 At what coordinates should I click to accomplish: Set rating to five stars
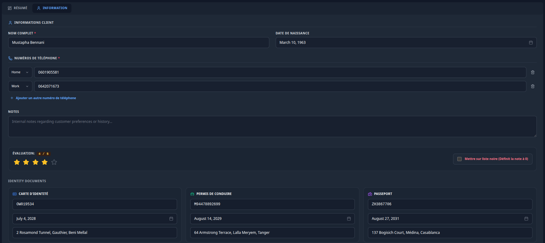pyautogui.click(x=54, y=162)
